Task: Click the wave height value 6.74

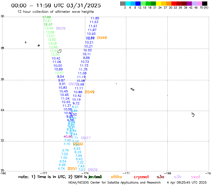Action: pos(61,168)
